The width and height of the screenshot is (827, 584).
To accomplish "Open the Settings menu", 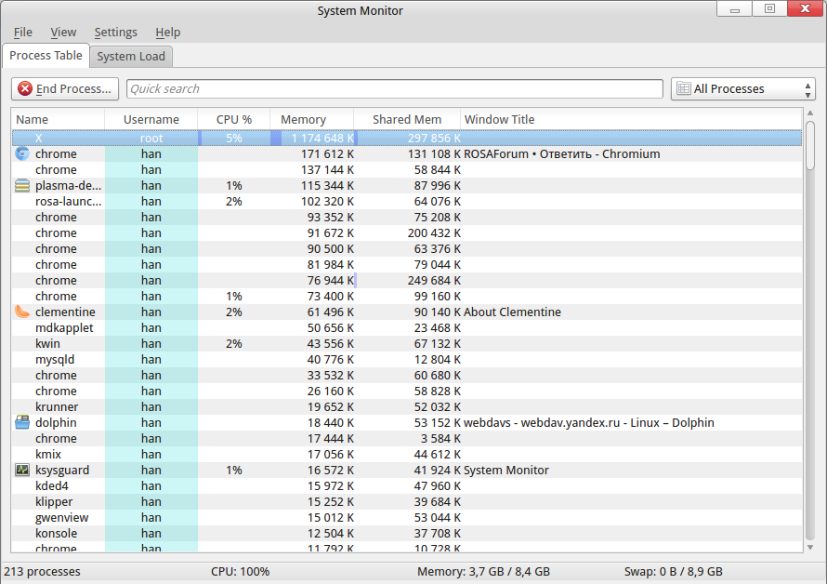I will pos(115,33).
